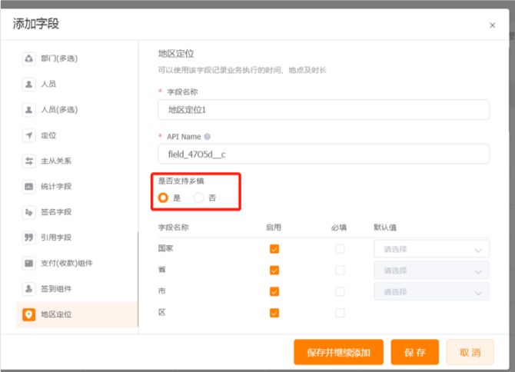Viewport: 515px width, 372px height.
Task: Select the 人员 field icon
Action: click(28, 84)
